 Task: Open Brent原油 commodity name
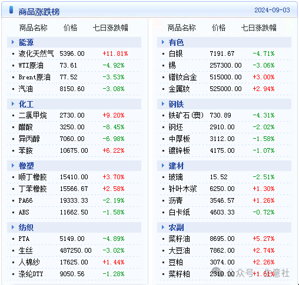(35, 77)
